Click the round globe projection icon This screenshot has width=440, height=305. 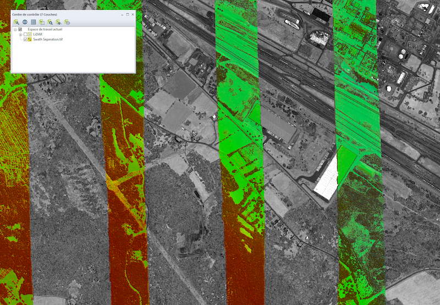[25, 22]
